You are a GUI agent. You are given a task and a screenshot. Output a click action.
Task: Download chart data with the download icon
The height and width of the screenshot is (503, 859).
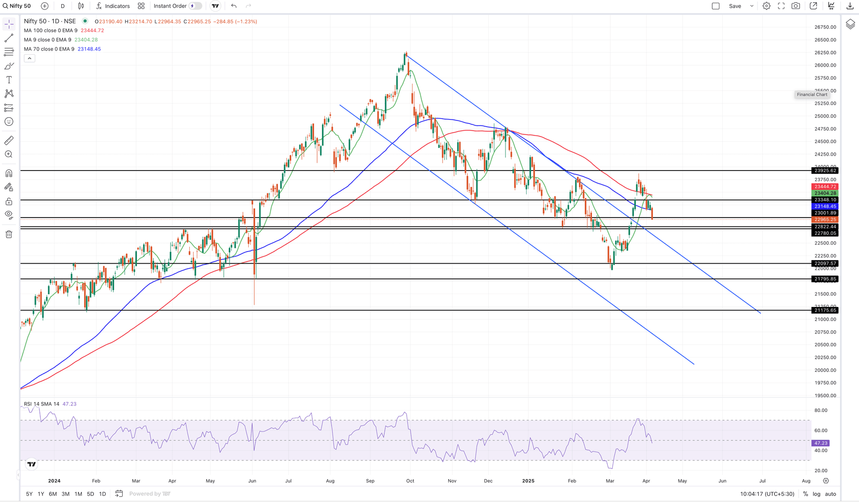(x=850, y=6)
